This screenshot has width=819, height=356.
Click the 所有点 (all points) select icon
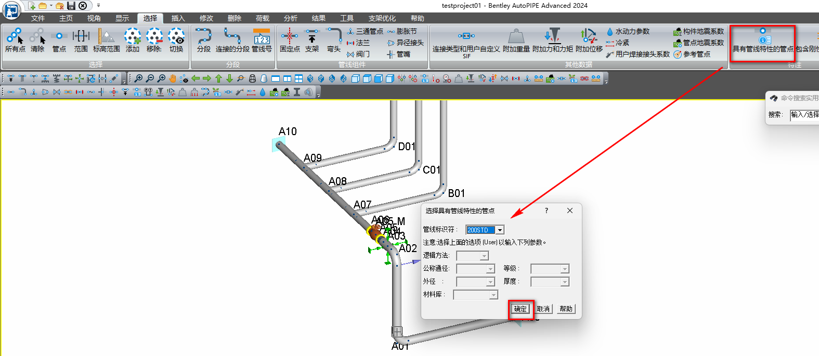15,40
